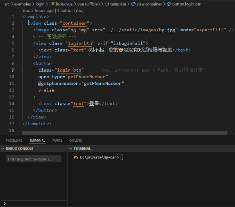Click the '登录' text on line 14
Viewport: 235px width, 207px height.
tap(94, 103)
